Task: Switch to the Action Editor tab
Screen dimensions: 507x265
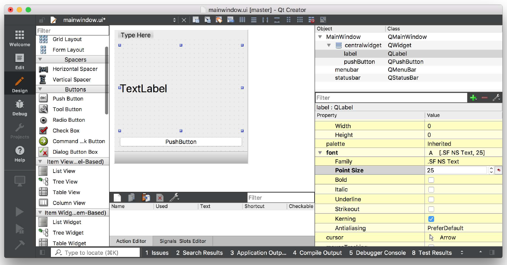Action: click(131, 241)
